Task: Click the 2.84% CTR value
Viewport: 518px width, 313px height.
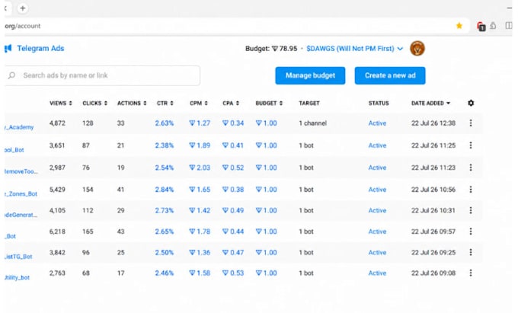Action: click(x=165, y=190)
